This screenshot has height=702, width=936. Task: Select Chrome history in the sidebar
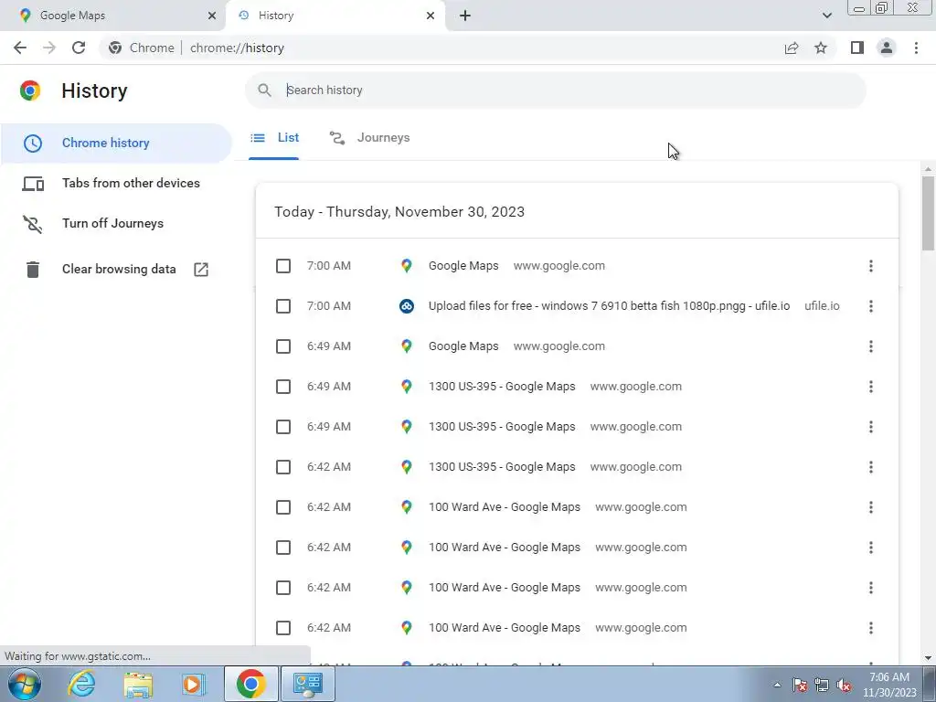tap(116, 144)
